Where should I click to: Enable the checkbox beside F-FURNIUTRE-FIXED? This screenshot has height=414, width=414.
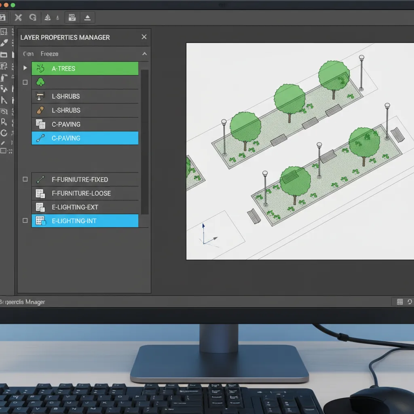(x=25, y=179)
